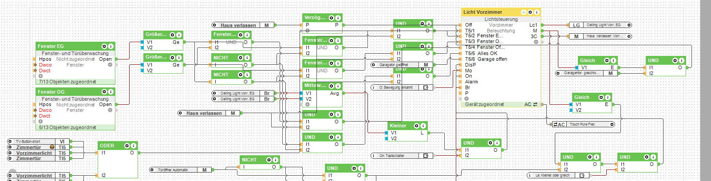Open settings gear on ODER block

tap(127, 146)
